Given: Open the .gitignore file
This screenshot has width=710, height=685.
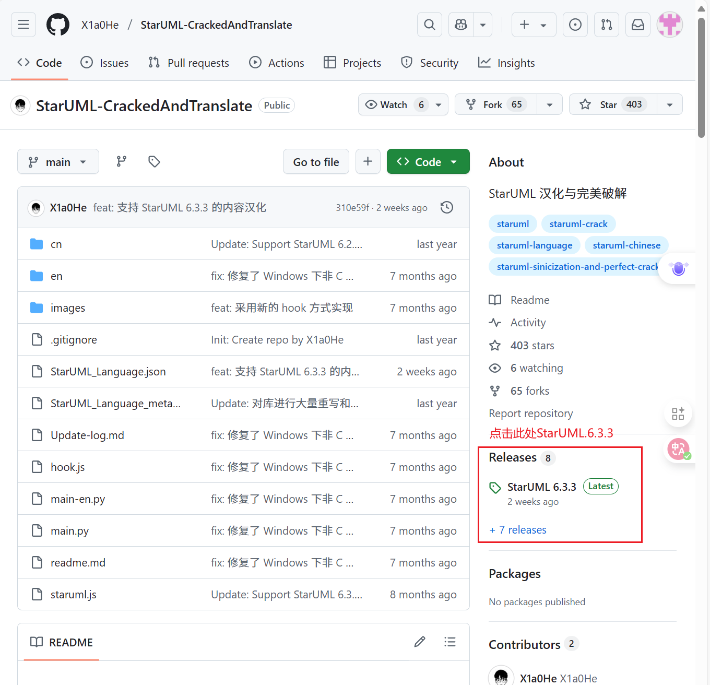Looking at the screenshot, I should coord(74,340).
